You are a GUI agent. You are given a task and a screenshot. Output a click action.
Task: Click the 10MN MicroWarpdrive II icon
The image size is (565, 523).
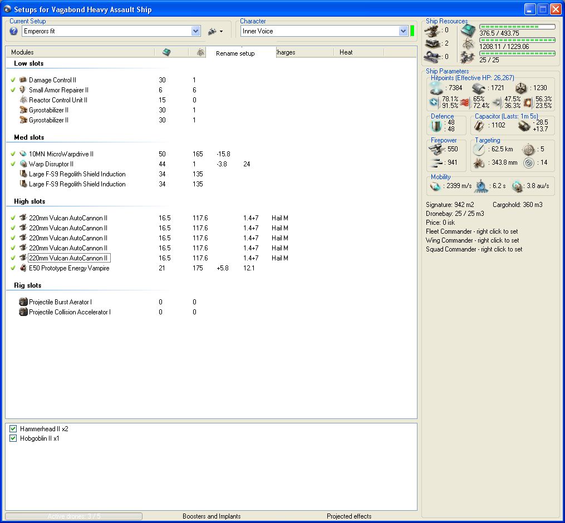23,154
